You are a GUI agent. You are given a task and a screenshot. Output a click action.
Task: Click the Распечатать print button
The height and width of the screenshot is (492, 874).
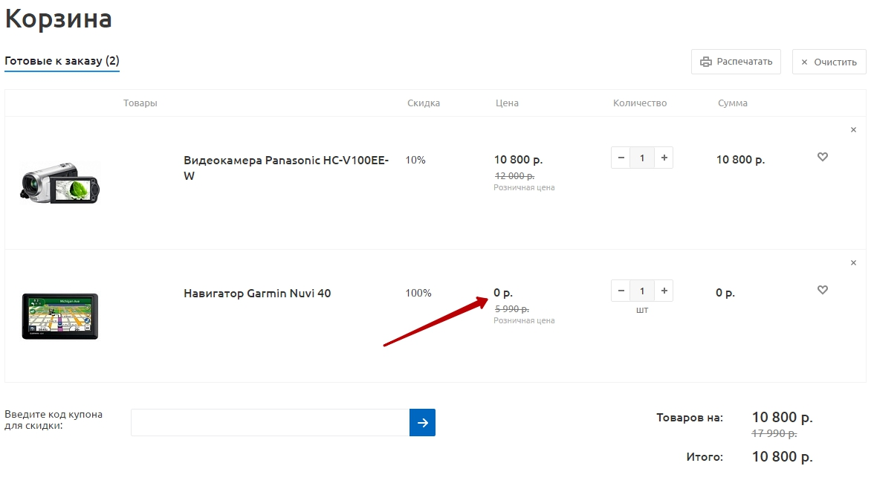(x=736, y=62)
